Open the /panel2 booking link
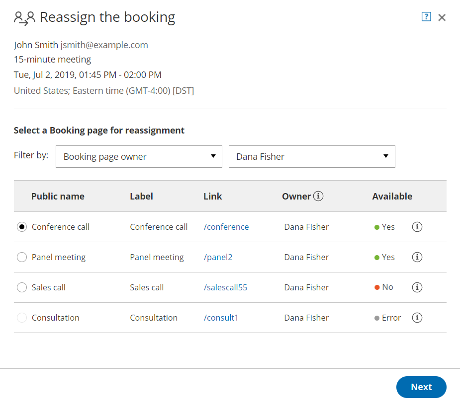Image resolution: width=460 pixels, height=404 pixels. [218, 257]
